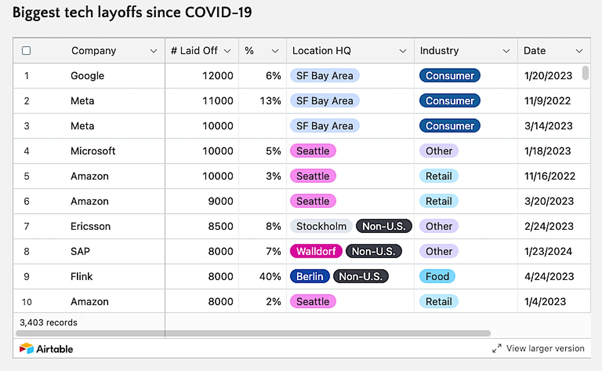Viewport: 602px width, 371px height.
Task: Click the Other industry tag in SAP row
Action: (x=439, y=251)
